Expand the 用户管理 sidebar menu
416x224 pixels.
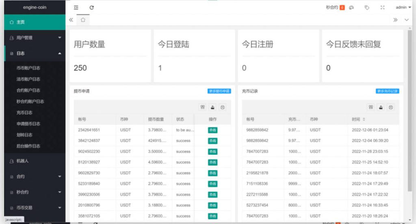pyautogui.click(x=35, y=38)
